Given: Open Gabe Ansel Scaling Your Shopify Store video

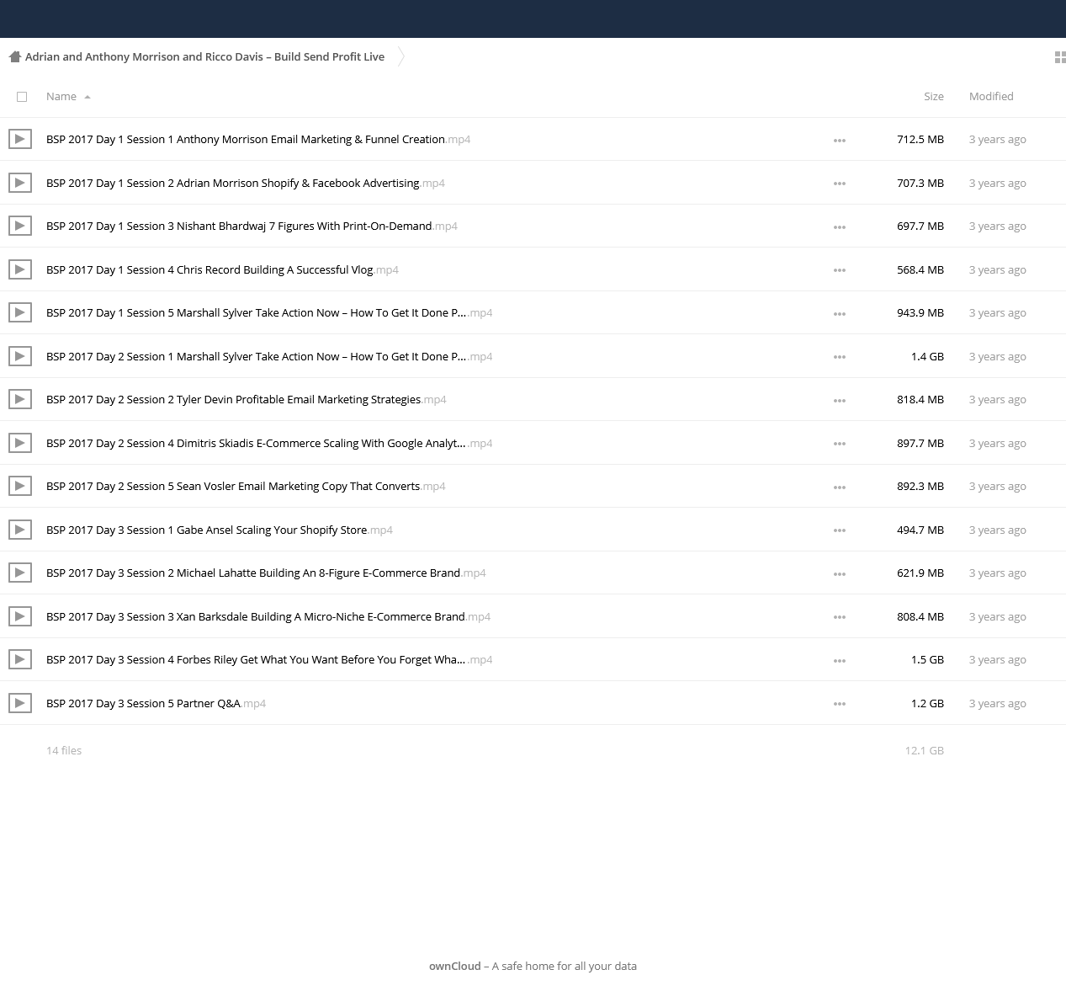Looking at the screenshot, I should [x=220, y=530].
